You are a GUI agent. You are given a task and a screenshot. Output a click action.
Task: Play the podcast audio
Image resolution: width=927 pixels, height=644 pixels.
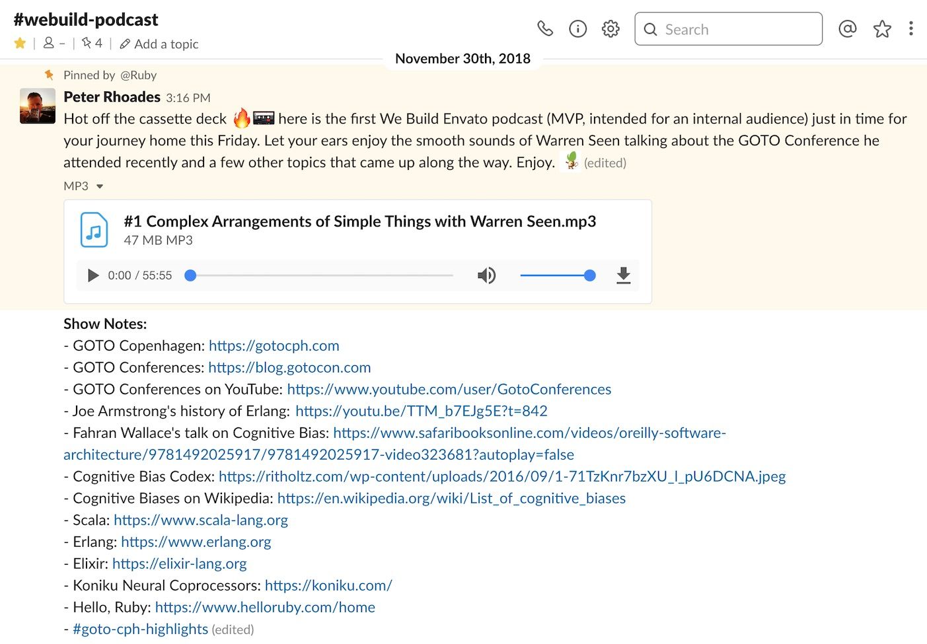tap(93, 275)
